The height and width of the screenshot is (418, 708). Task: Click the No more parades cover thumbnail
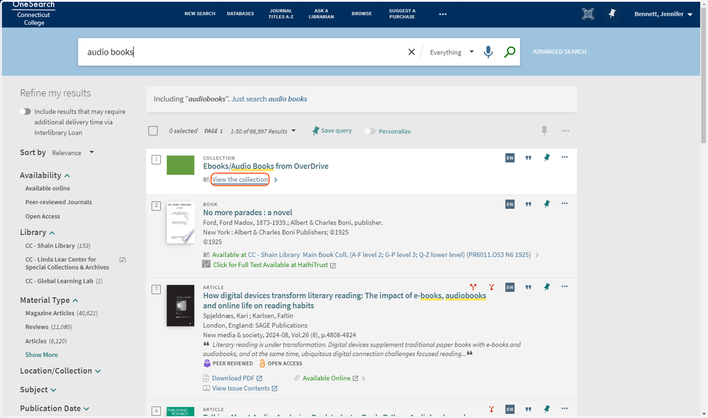(181, 222)
